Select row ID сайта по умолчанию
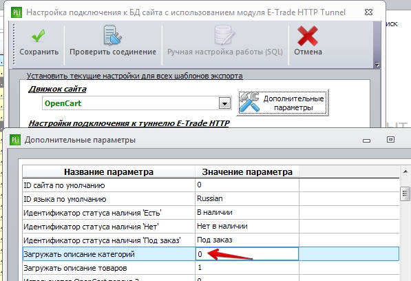The image size is (411, 281). [211, 185]
